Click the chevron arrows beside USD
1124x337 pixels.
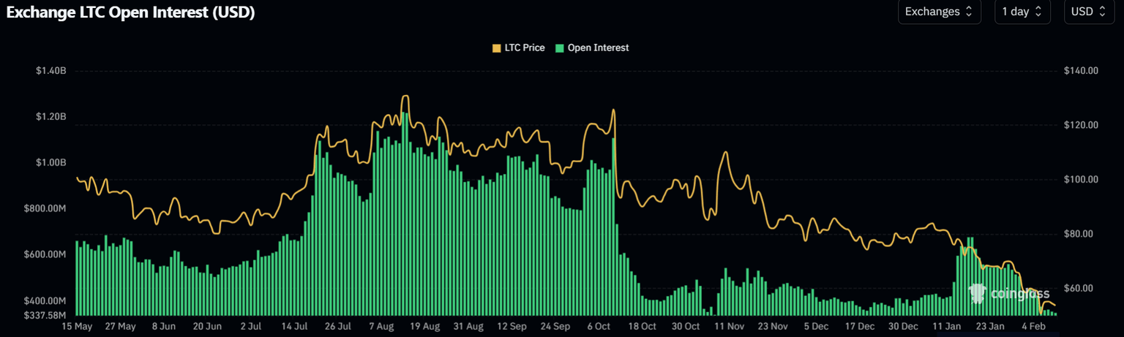pos(1102,12)
